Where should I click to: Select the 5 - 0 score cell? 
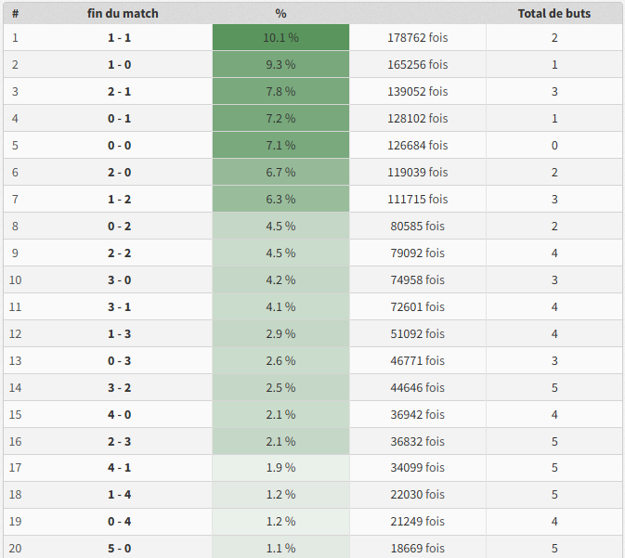(119, 549)
